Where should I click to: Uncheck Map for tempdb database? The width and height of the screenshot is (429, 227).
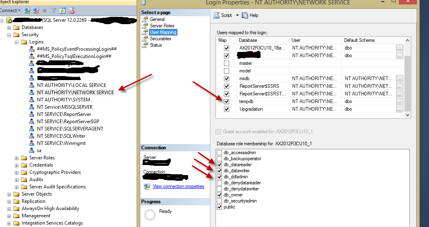[x=226, y=101]
